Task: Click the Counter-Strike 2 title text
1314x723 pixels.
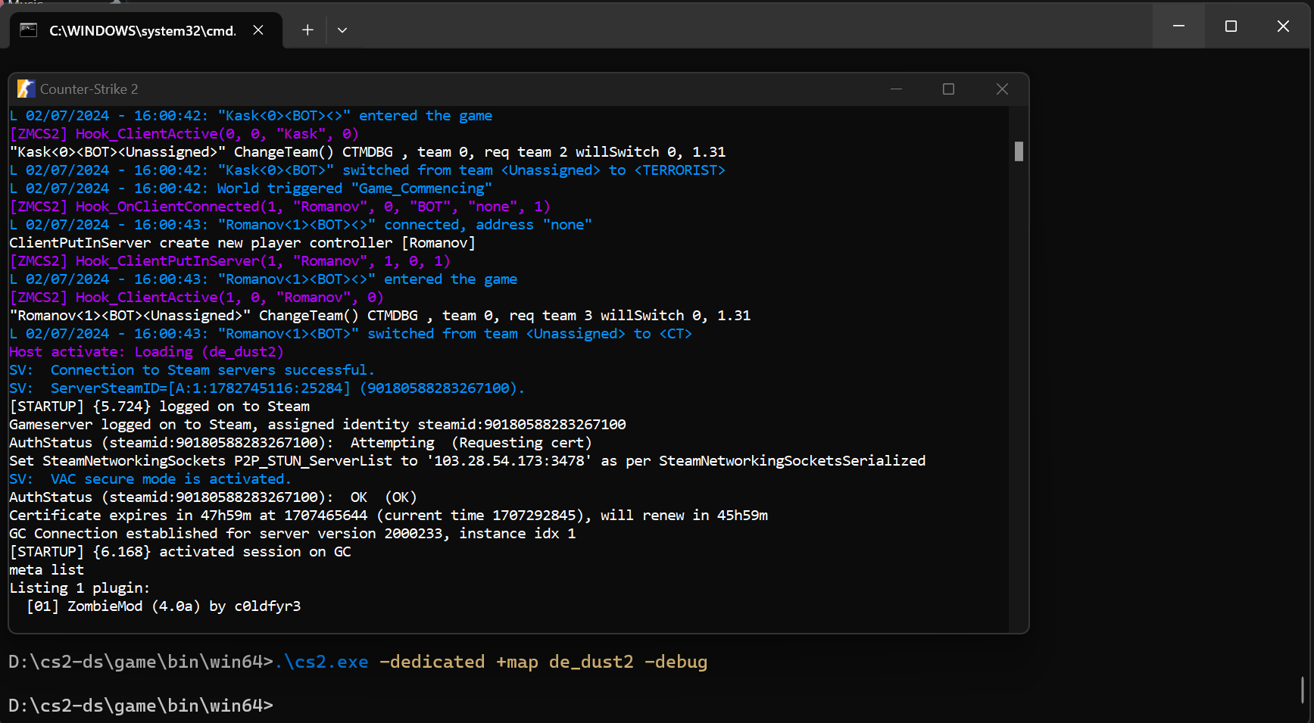Action: point(89,89)
